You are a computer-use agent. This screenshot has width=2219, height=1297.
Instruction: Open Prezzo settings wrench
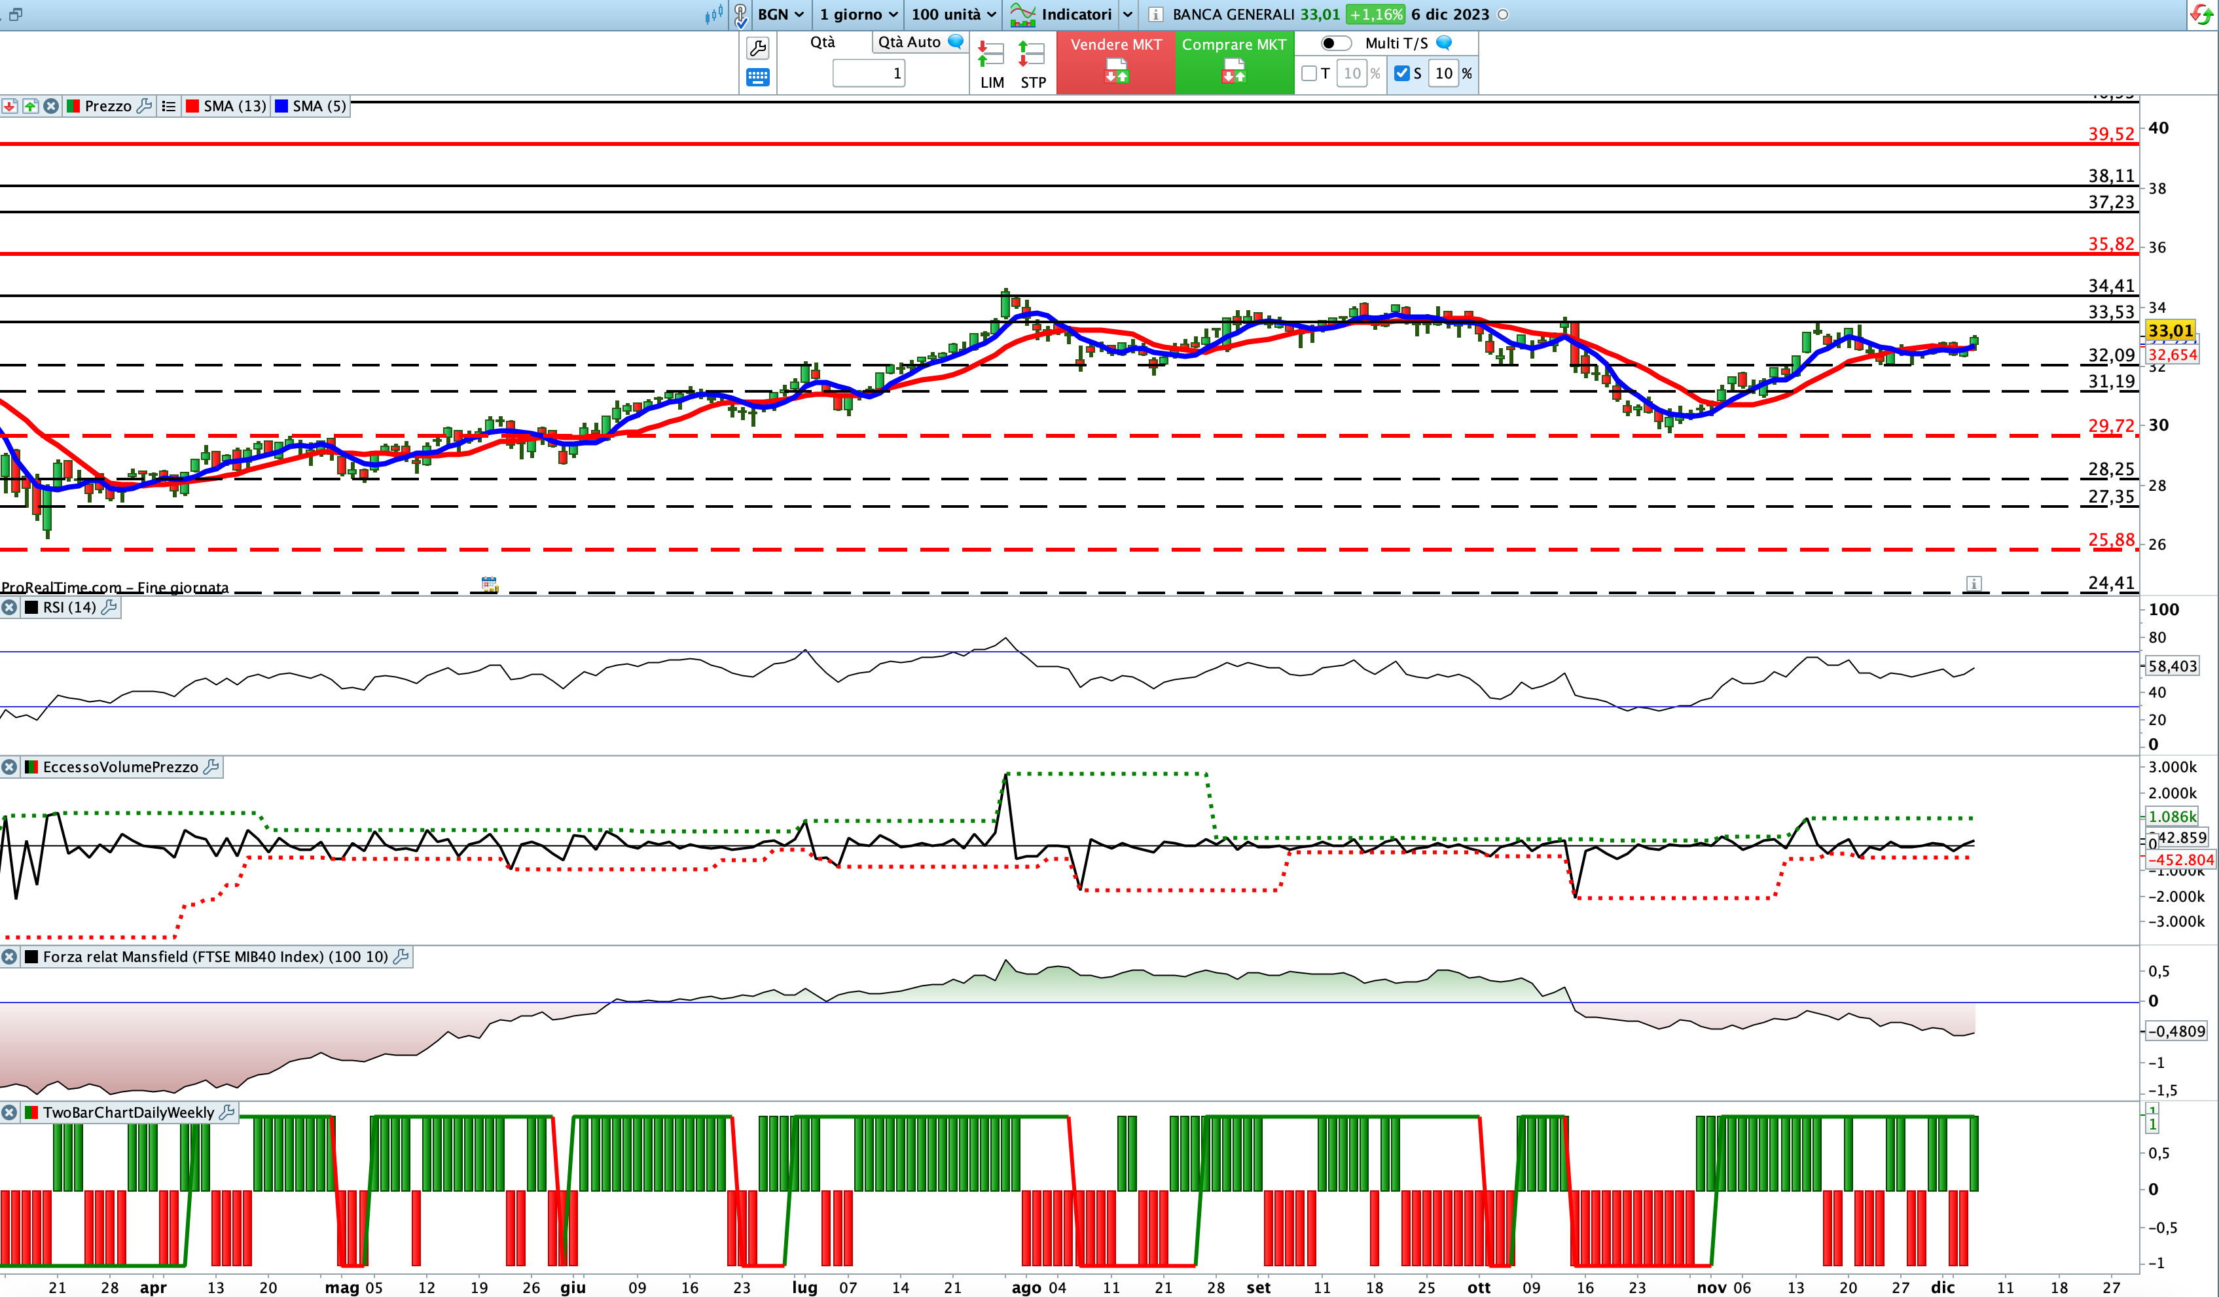pyautogui.click(x=145, y=105)
